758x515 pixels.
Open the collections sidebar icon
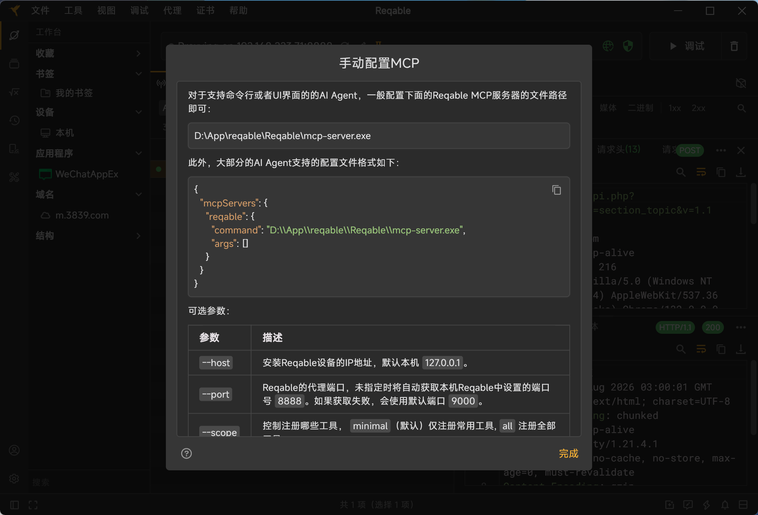point(14,63)
